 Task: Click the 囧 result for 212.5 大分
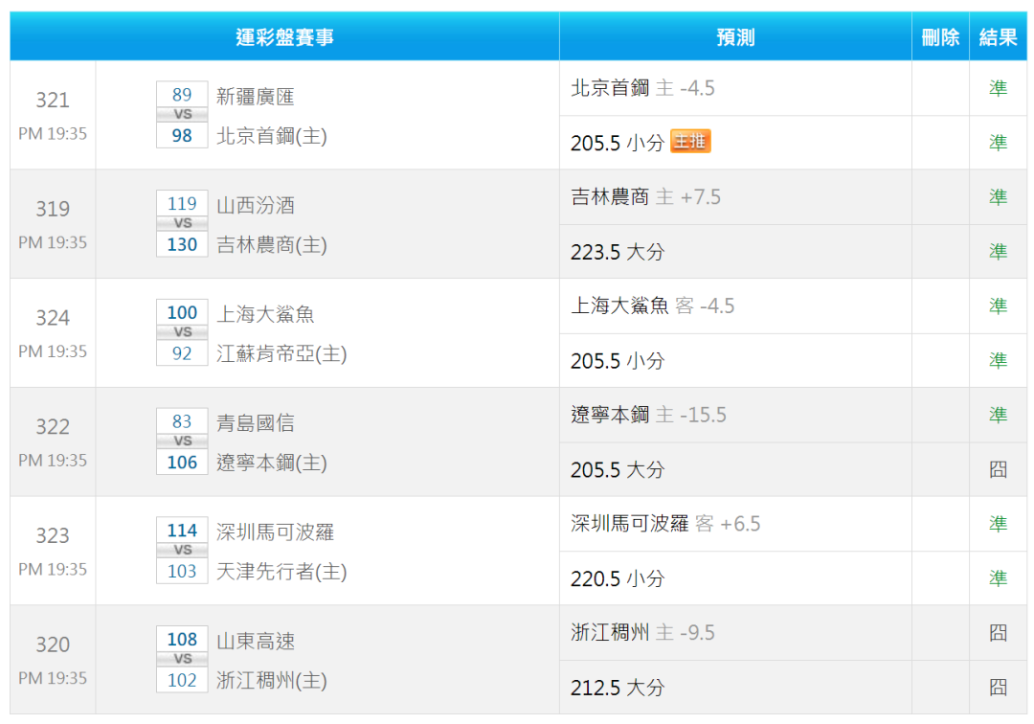998,687
